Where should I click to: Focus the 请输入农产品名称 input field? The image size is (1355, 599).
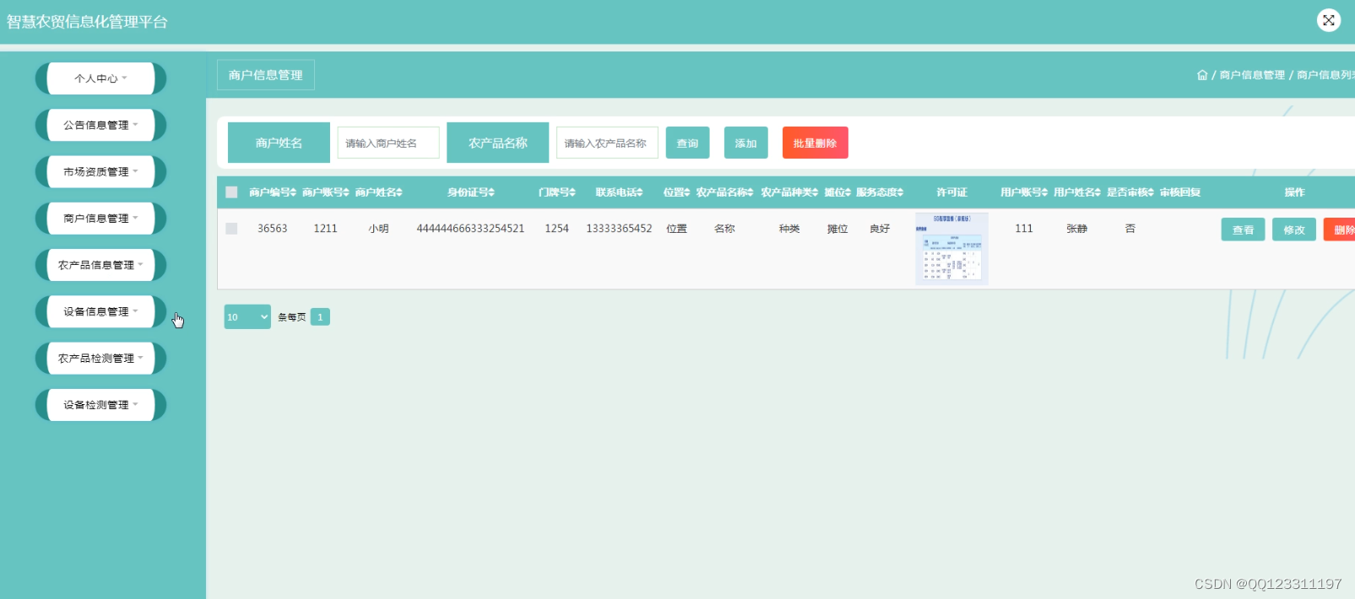[607, 143]
